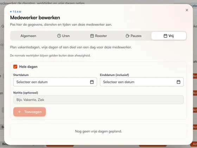Viewport: 197px width, 148px height.
Task: Select the Rooster tab
Action: click(99, 36)
